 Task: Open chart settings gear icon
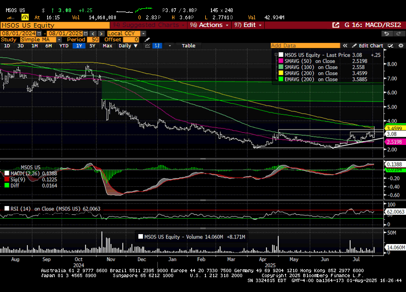click(x=401, y=46)
